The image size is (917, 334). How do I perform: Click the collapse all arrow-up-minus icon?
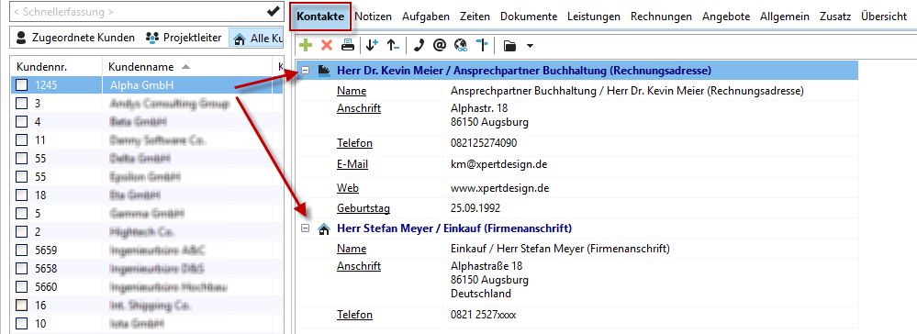tap(393, 44)
